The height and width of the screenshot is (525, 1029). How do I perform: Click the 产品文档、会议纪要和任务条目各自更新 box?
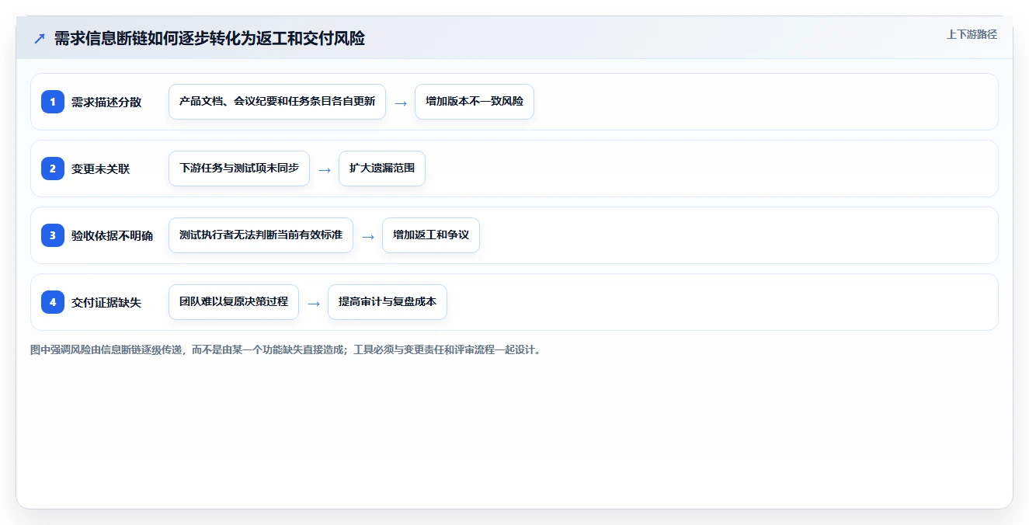[x=277, y=102]
